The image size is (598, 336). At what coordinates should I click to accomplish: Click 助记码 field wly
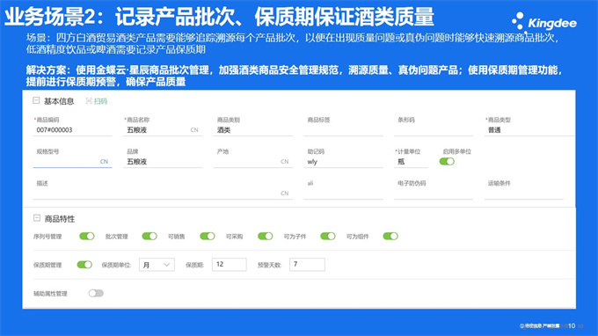click(x=343, y=162)
